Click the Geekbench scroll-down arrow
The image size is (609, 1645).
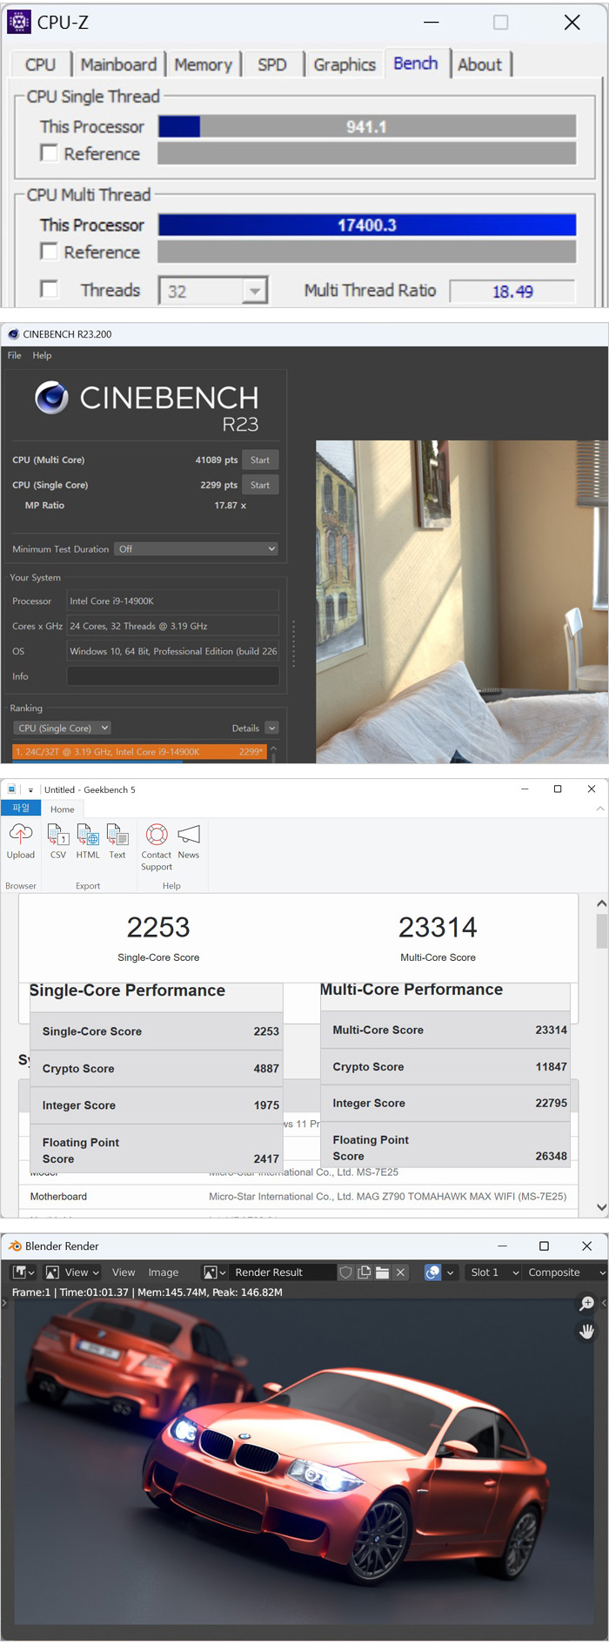601,1207
